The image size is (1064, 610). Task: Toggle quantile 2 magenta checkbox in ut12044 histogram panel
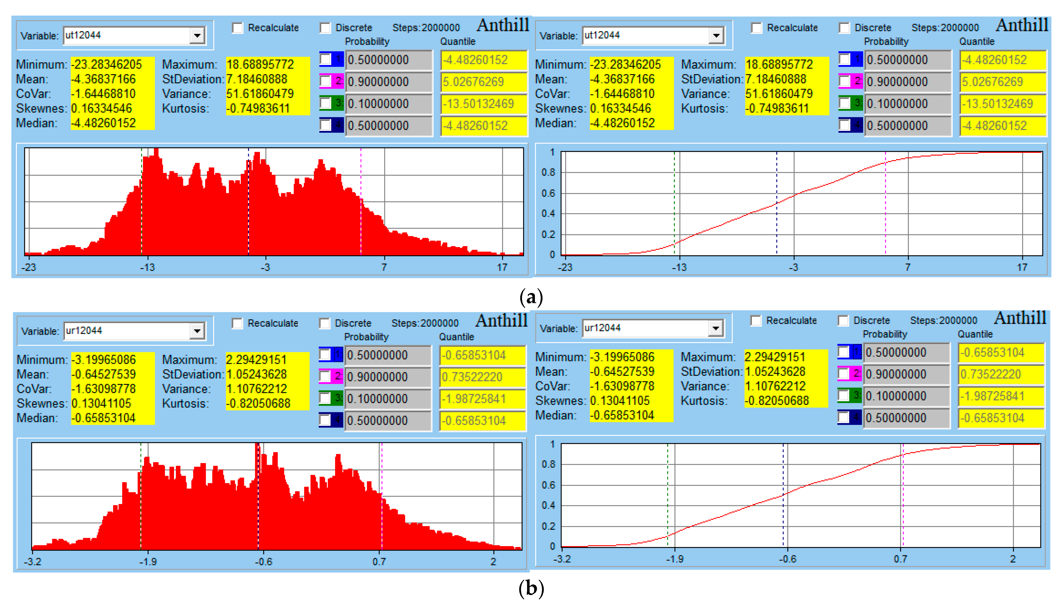pos(325,81)
